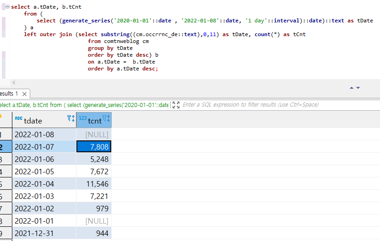Click the down triangle panel arrow
Image resolution: width=380 pixels, height=241 pixels.
coord(358,88)
